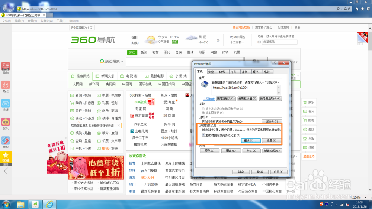Open the 热点 flame sidebar icon

point(6,86)
